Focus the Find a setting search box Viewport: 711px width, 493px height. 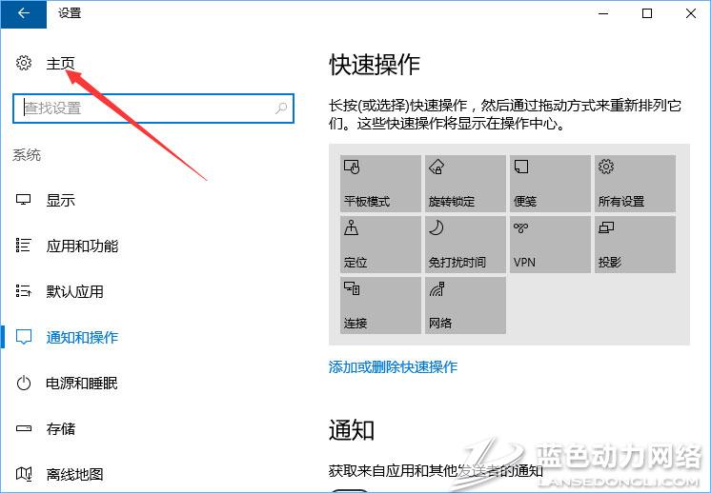point(143,108)
